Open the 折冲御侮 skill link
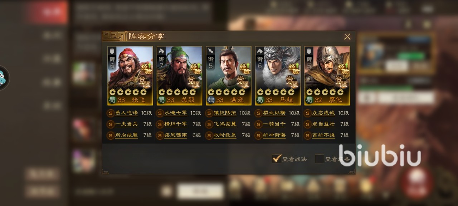Image resolution: width=458 pixels, height=206 pixels. 274,136
